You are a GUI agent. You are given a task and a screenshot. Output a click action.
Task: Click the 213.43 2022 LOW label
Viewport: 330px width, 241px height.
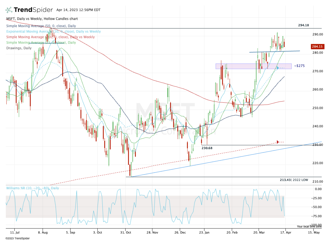tap(294, 179)
